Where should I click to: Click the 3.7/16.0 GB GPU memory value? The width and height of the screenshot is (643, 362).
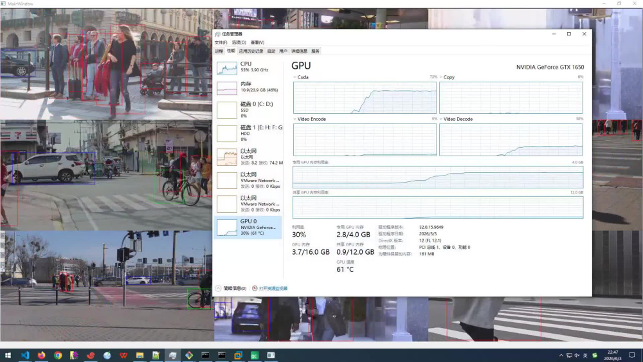[x=311, y=252]
